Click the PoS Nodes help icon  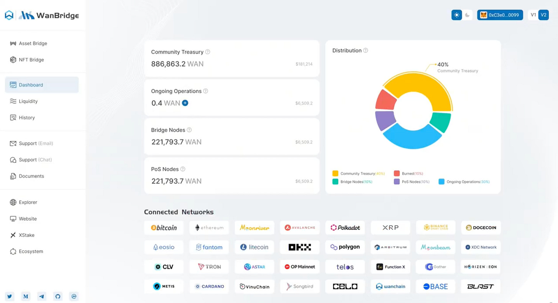click(183, 169)
